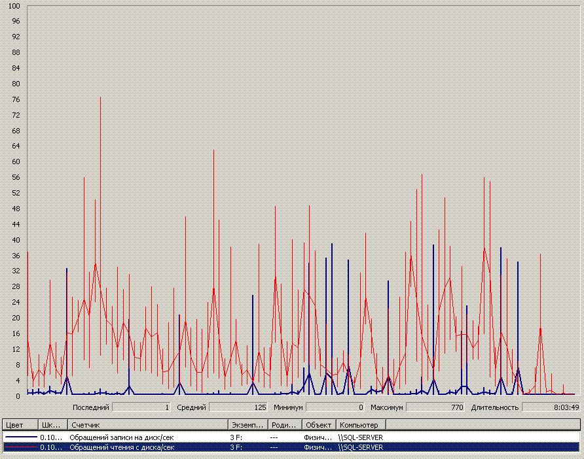This screenshot has height=459, width=584.
Task: Select the 'Обращений чтения с диска/сек' counter
Action: point(122,447)
